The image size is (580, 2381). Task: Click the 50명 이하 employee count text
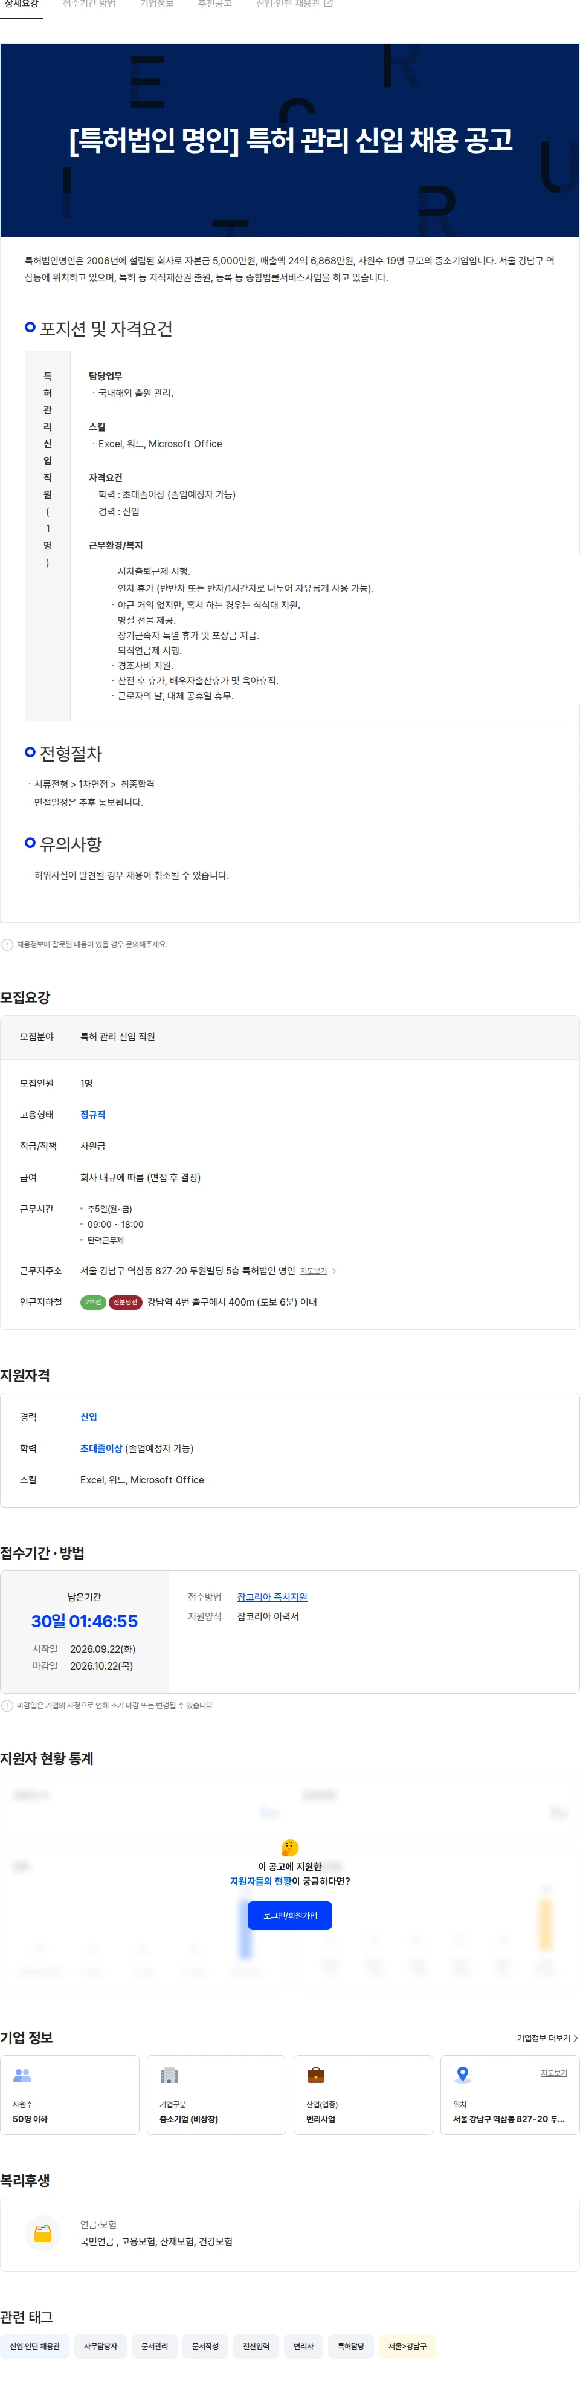tap(30, 2119)
